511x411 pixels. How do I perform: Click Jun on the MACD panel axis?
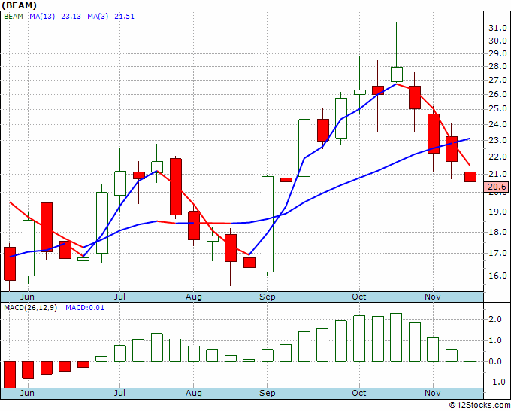click(x=27, y=393)
